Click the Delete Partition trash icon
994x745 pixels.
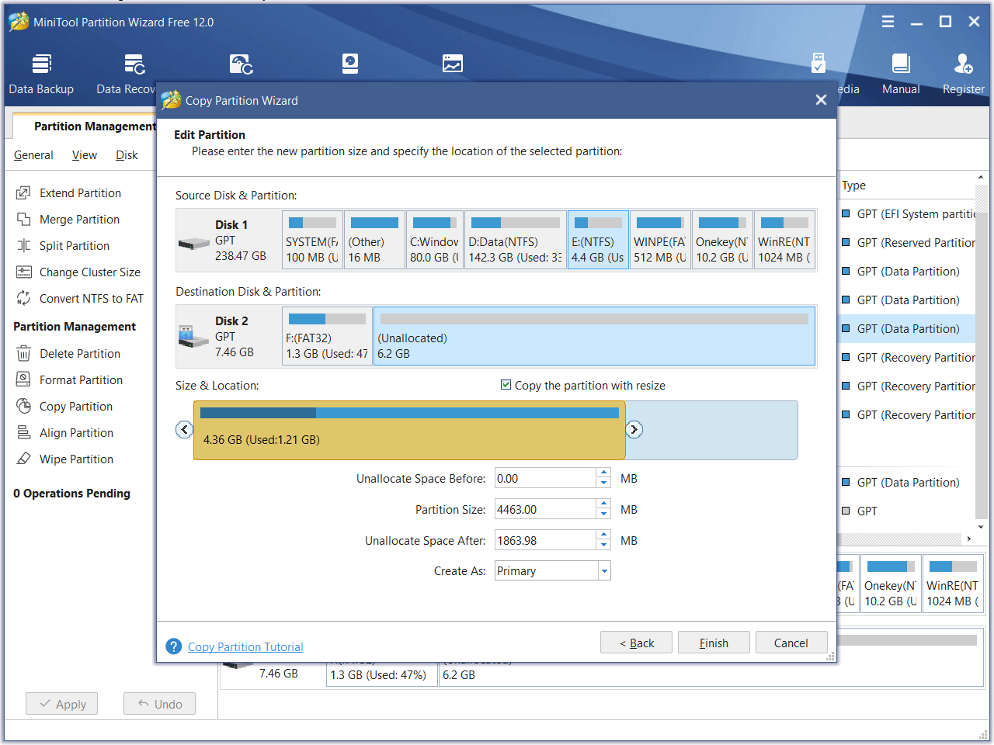[24, 353]
